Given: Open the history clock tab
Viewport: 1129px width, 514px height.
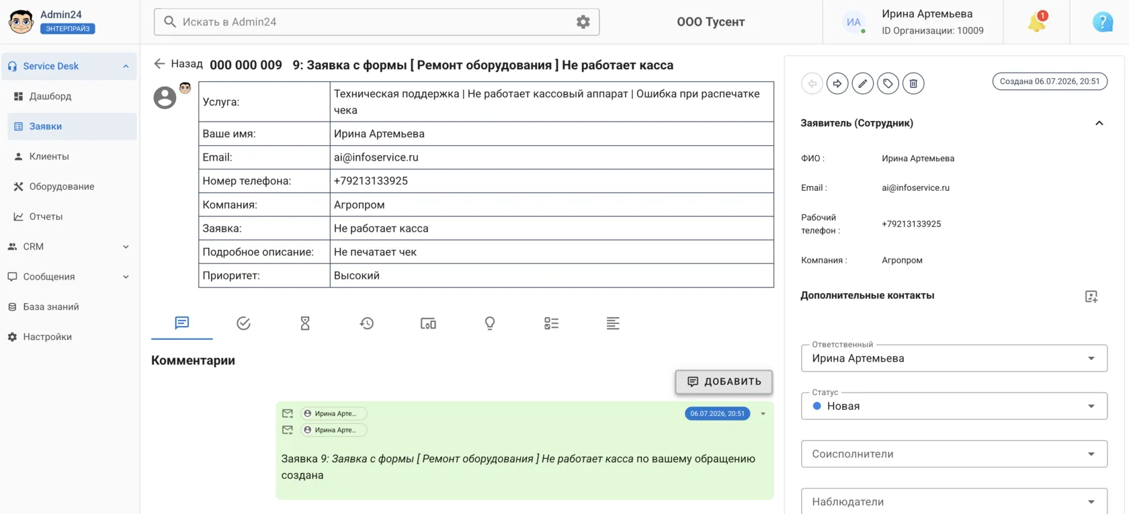Looking at the screenshot, I should tap(367, 323).
